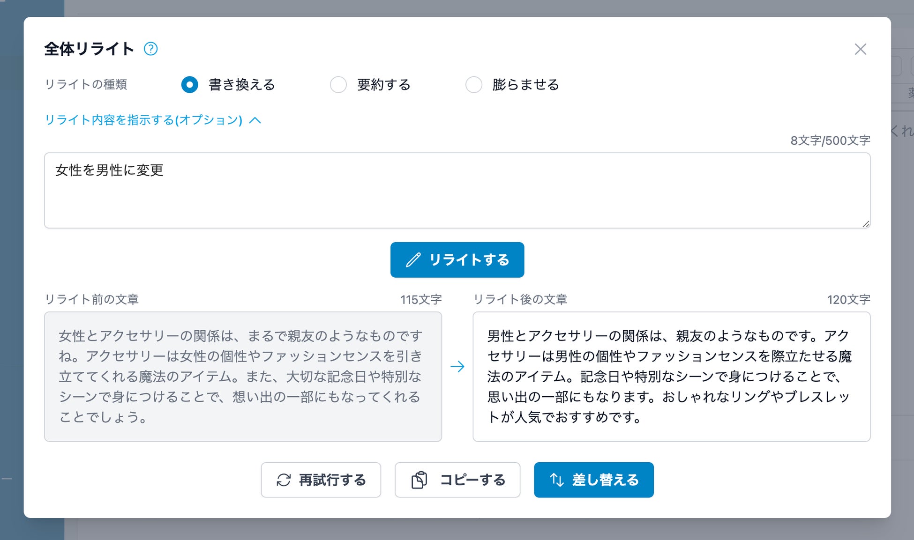Click the clipboard icon on コピーする
This screenshot has width=914, height=540.
pos(419,480)
